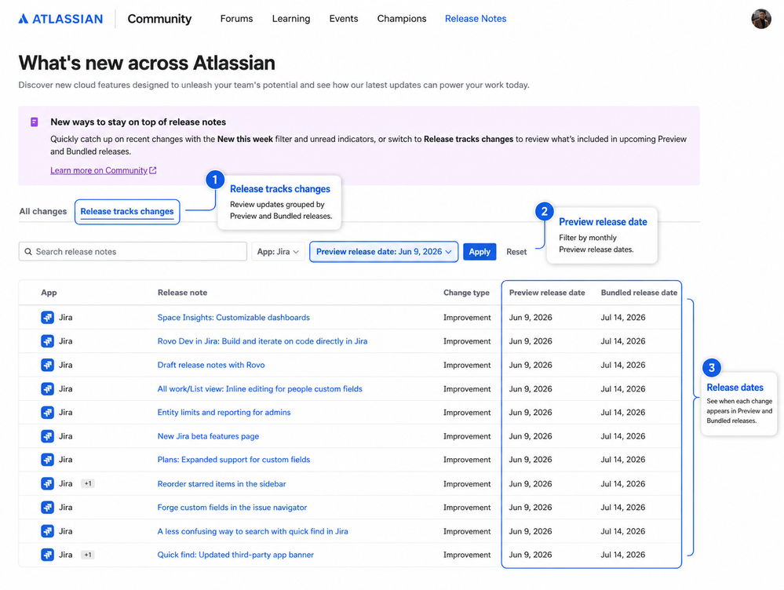Click +1 badge in Quick find banner row
The image size is (784, 590).
click(88, 555)
